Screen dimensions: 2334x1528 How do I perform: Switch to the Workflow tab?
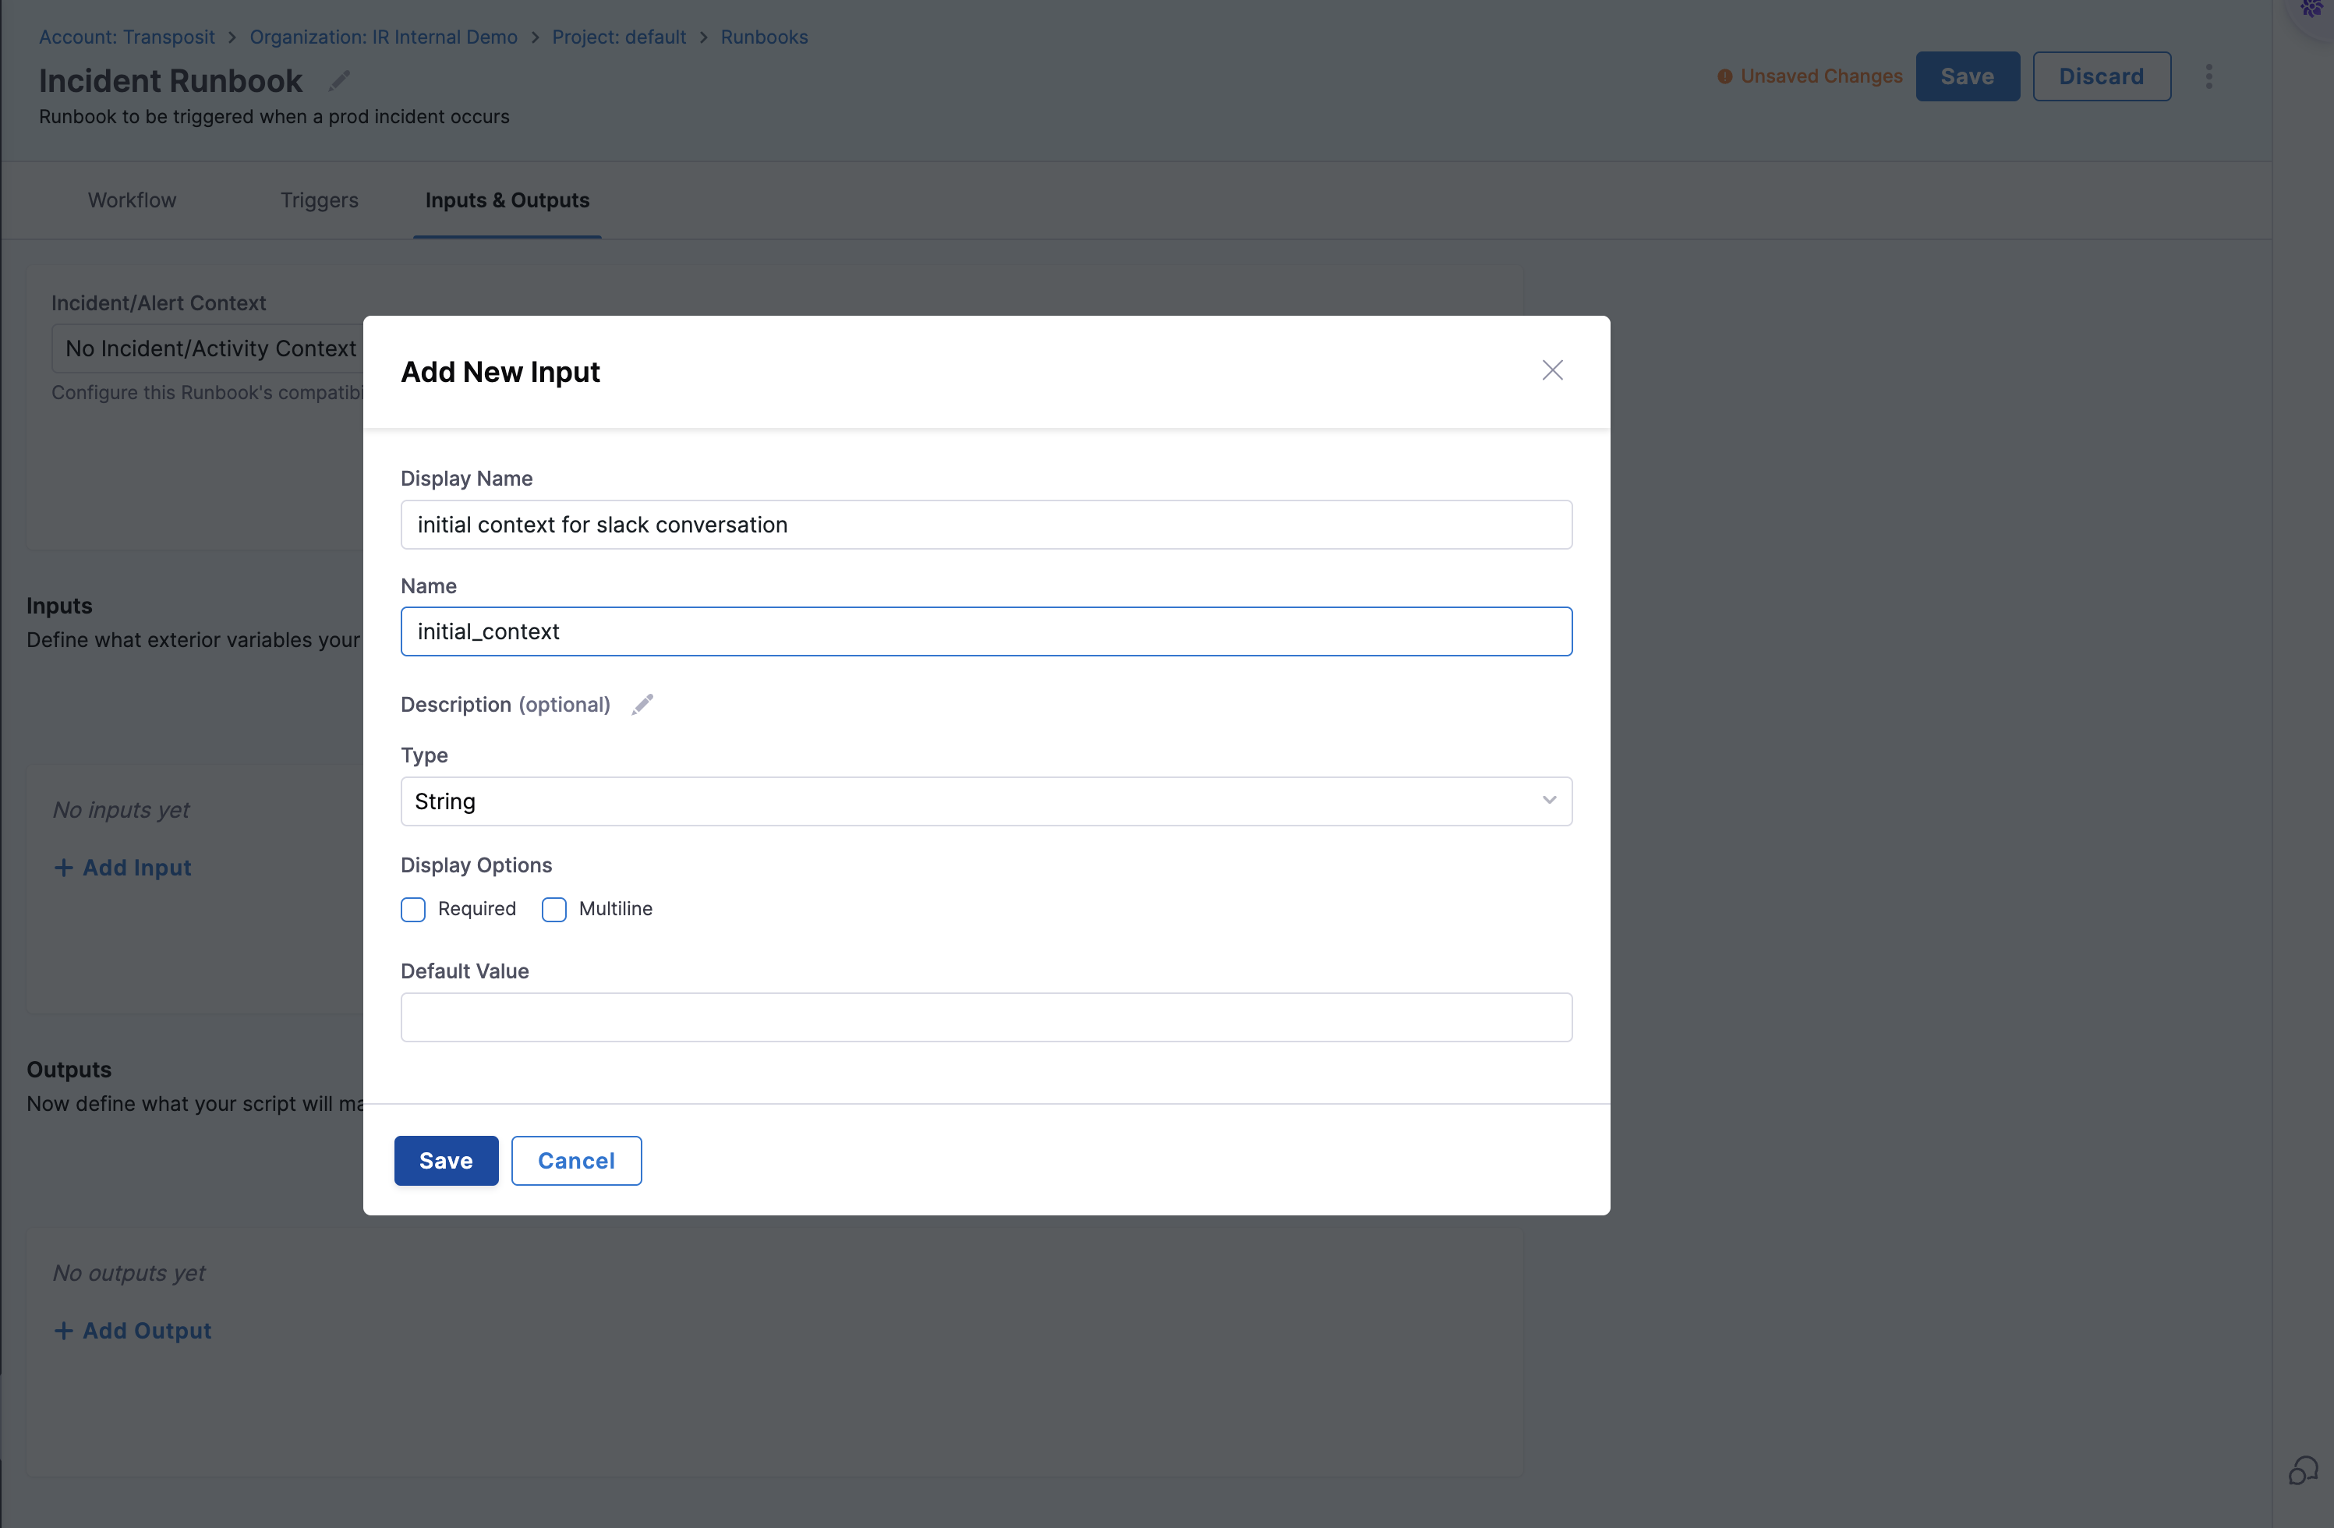tap(132, 200)
